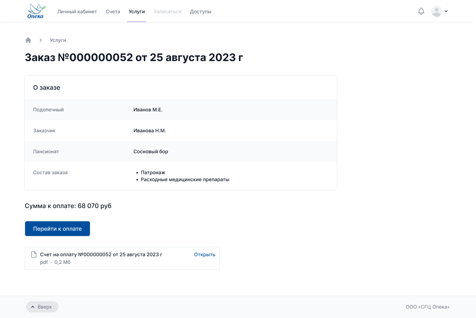This screenshot has height=318, width=476.
Task: Open the notifications bell
Action: point(421,11)
